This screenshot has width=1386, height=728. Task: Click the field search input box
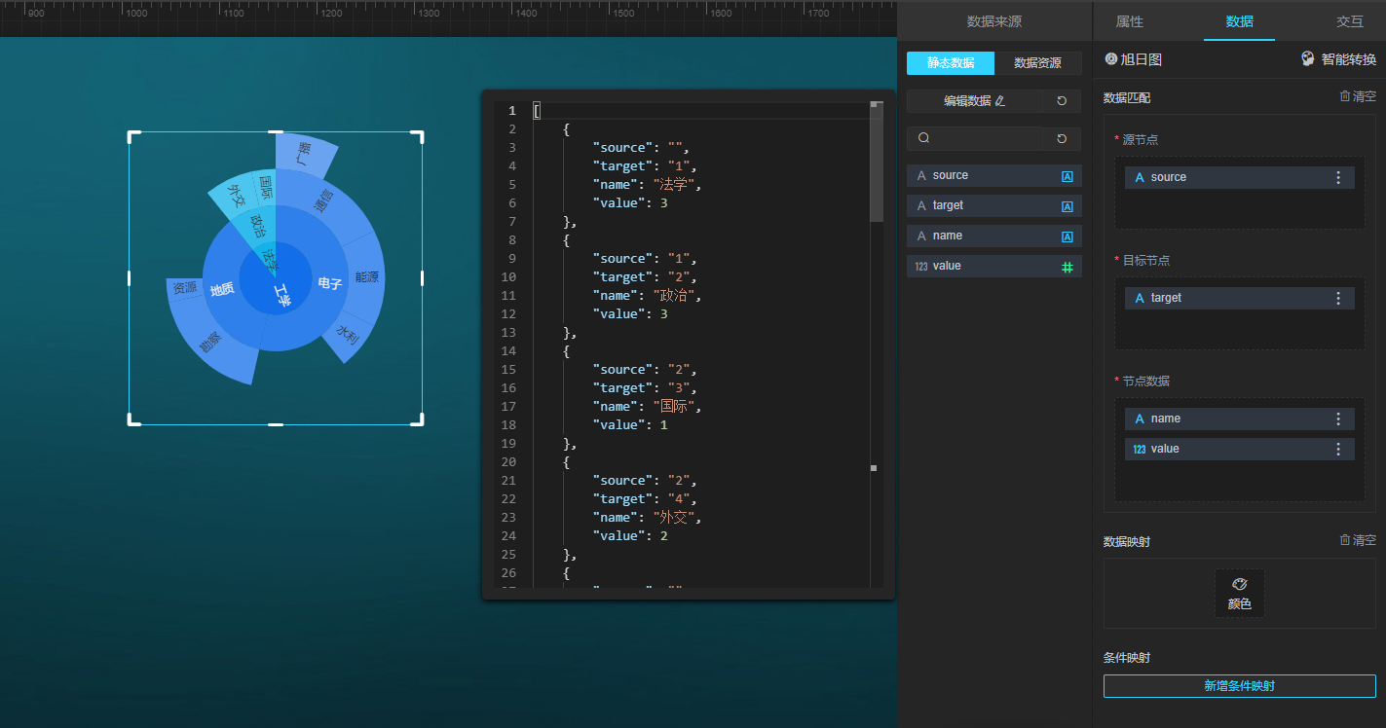(x=974, y=138)
